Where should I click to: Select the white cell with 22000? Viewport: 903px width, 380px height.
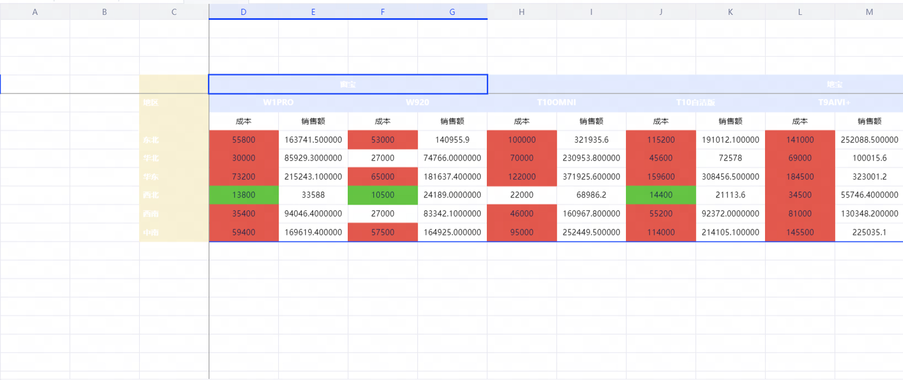522,195
